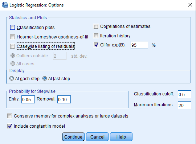Click the Cancel button
The width and height of the screenshot is (196, 144).
click(97, 137)
